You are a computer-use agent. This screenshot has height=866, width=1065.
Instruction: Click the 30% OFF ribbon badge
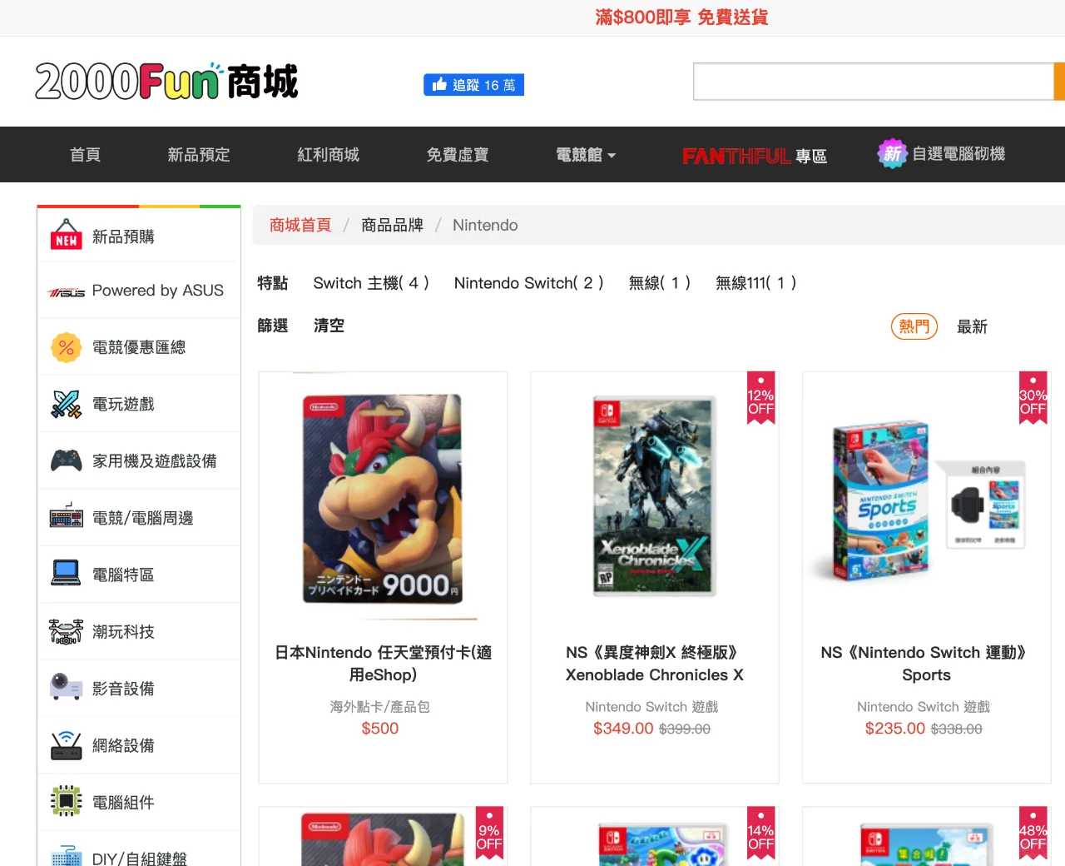click(x=1033, y=398)
